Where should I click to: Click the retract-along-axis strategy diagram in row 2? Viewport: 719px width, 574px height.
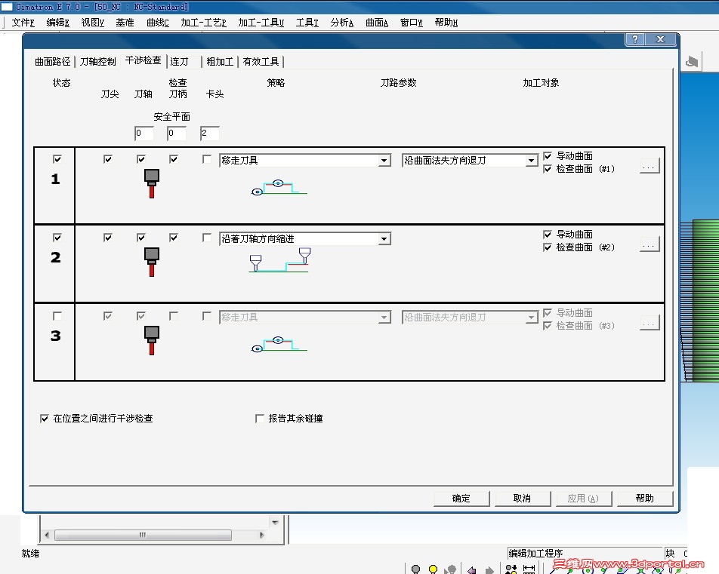(279, 260)
